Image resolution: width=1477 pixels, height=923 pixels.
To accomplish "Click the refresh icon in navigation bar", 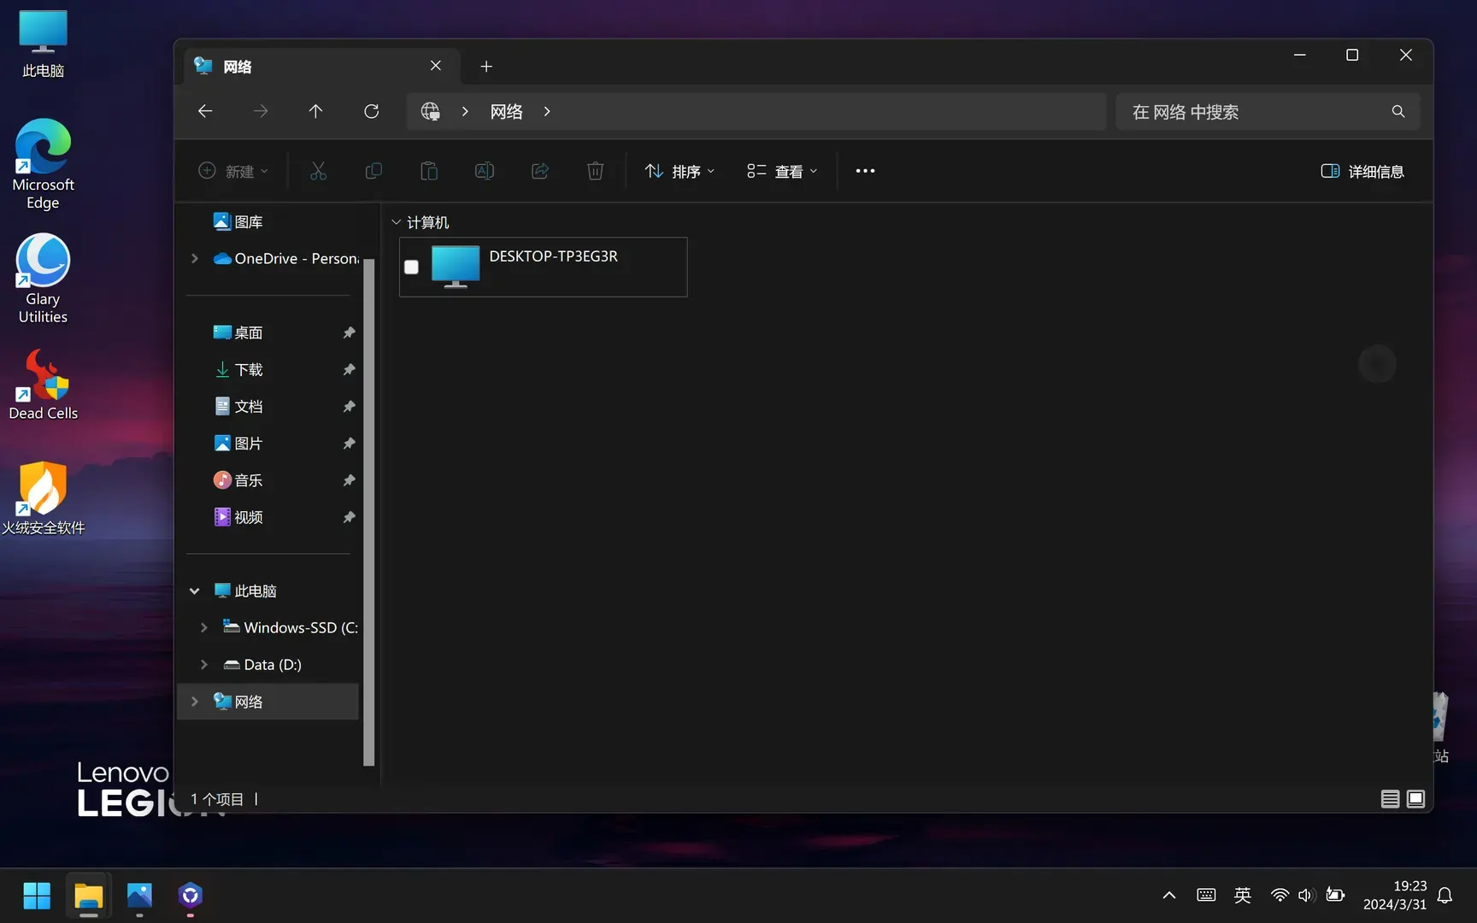I will [x=371, y=111].
